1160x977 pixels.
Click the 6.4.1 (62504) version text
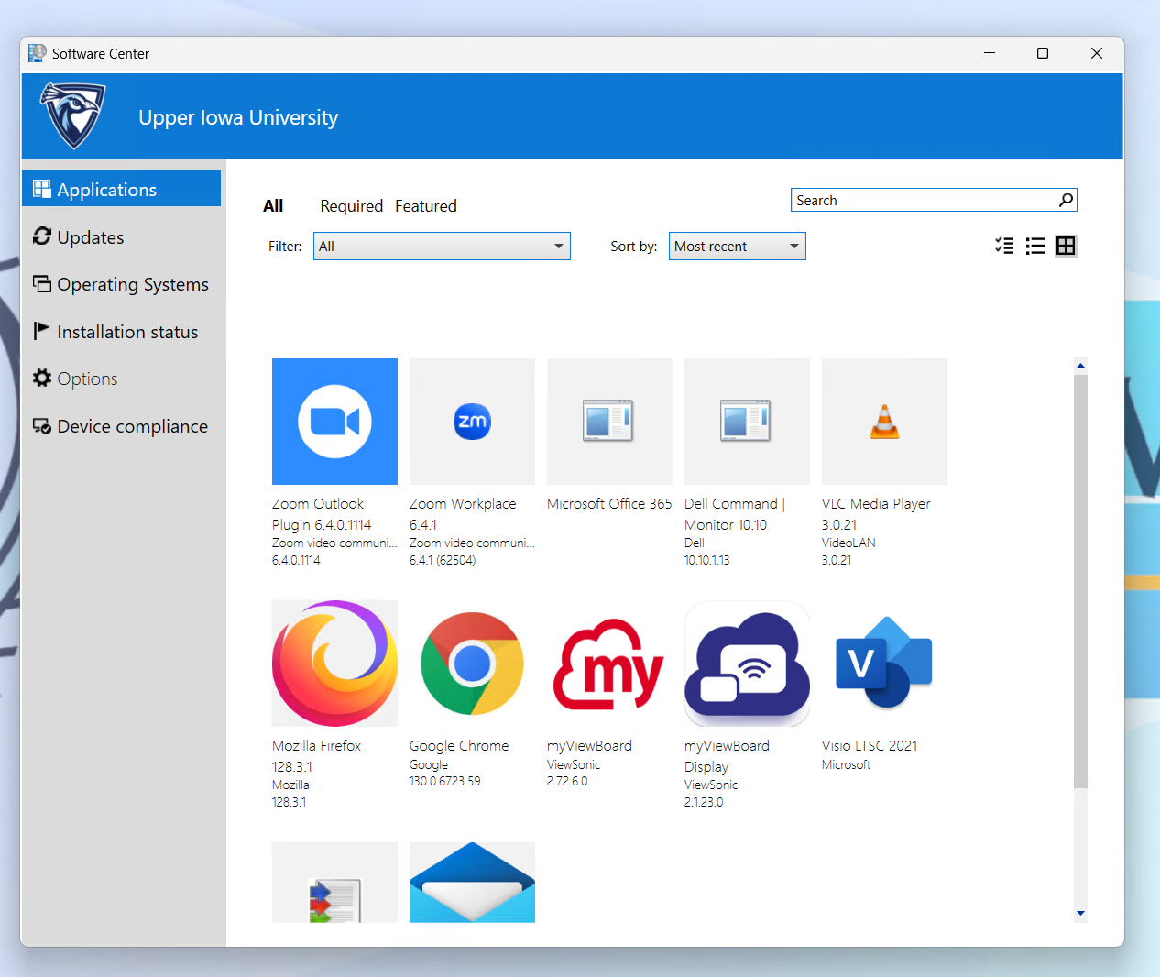point(443,560)
